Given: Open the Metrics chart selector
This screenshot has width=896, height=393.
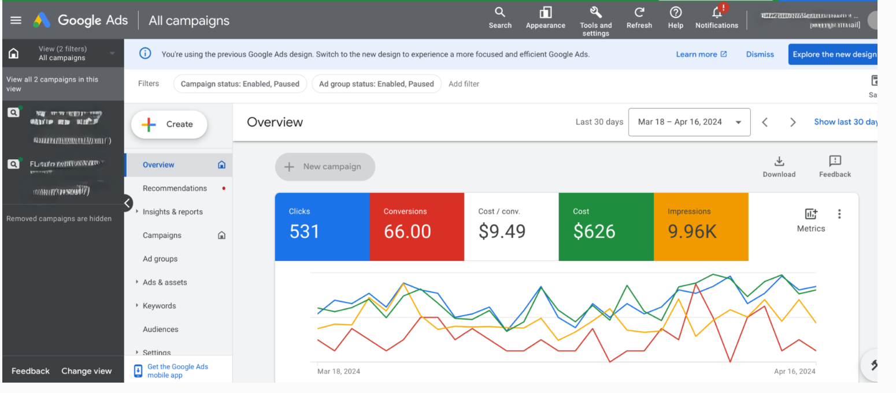Looking at the screenshot, I should click(x=810, y=215).
